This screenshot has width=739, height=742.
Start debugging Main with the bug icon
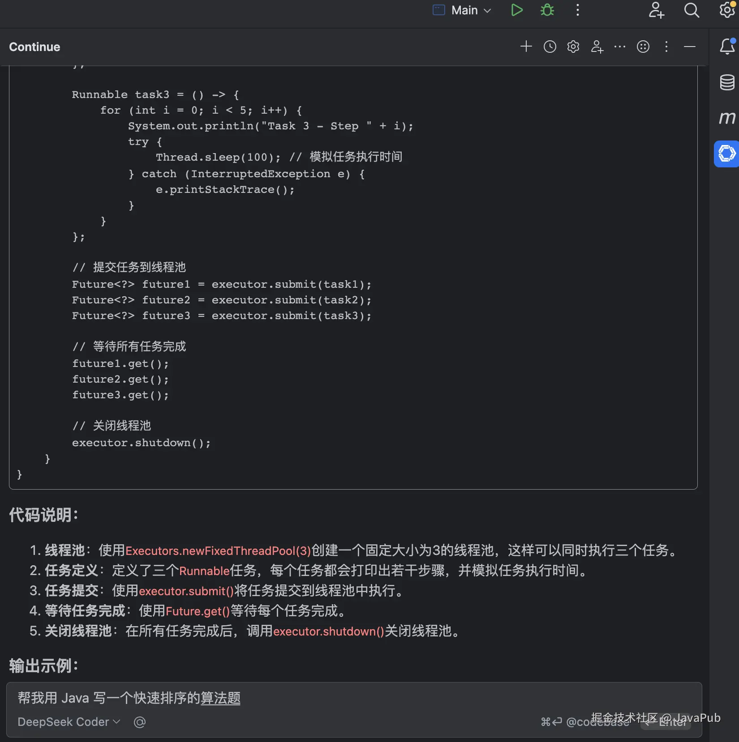[547, 10]
